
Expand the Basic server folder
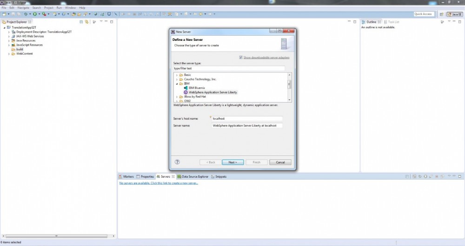click(x=177, y=75)
